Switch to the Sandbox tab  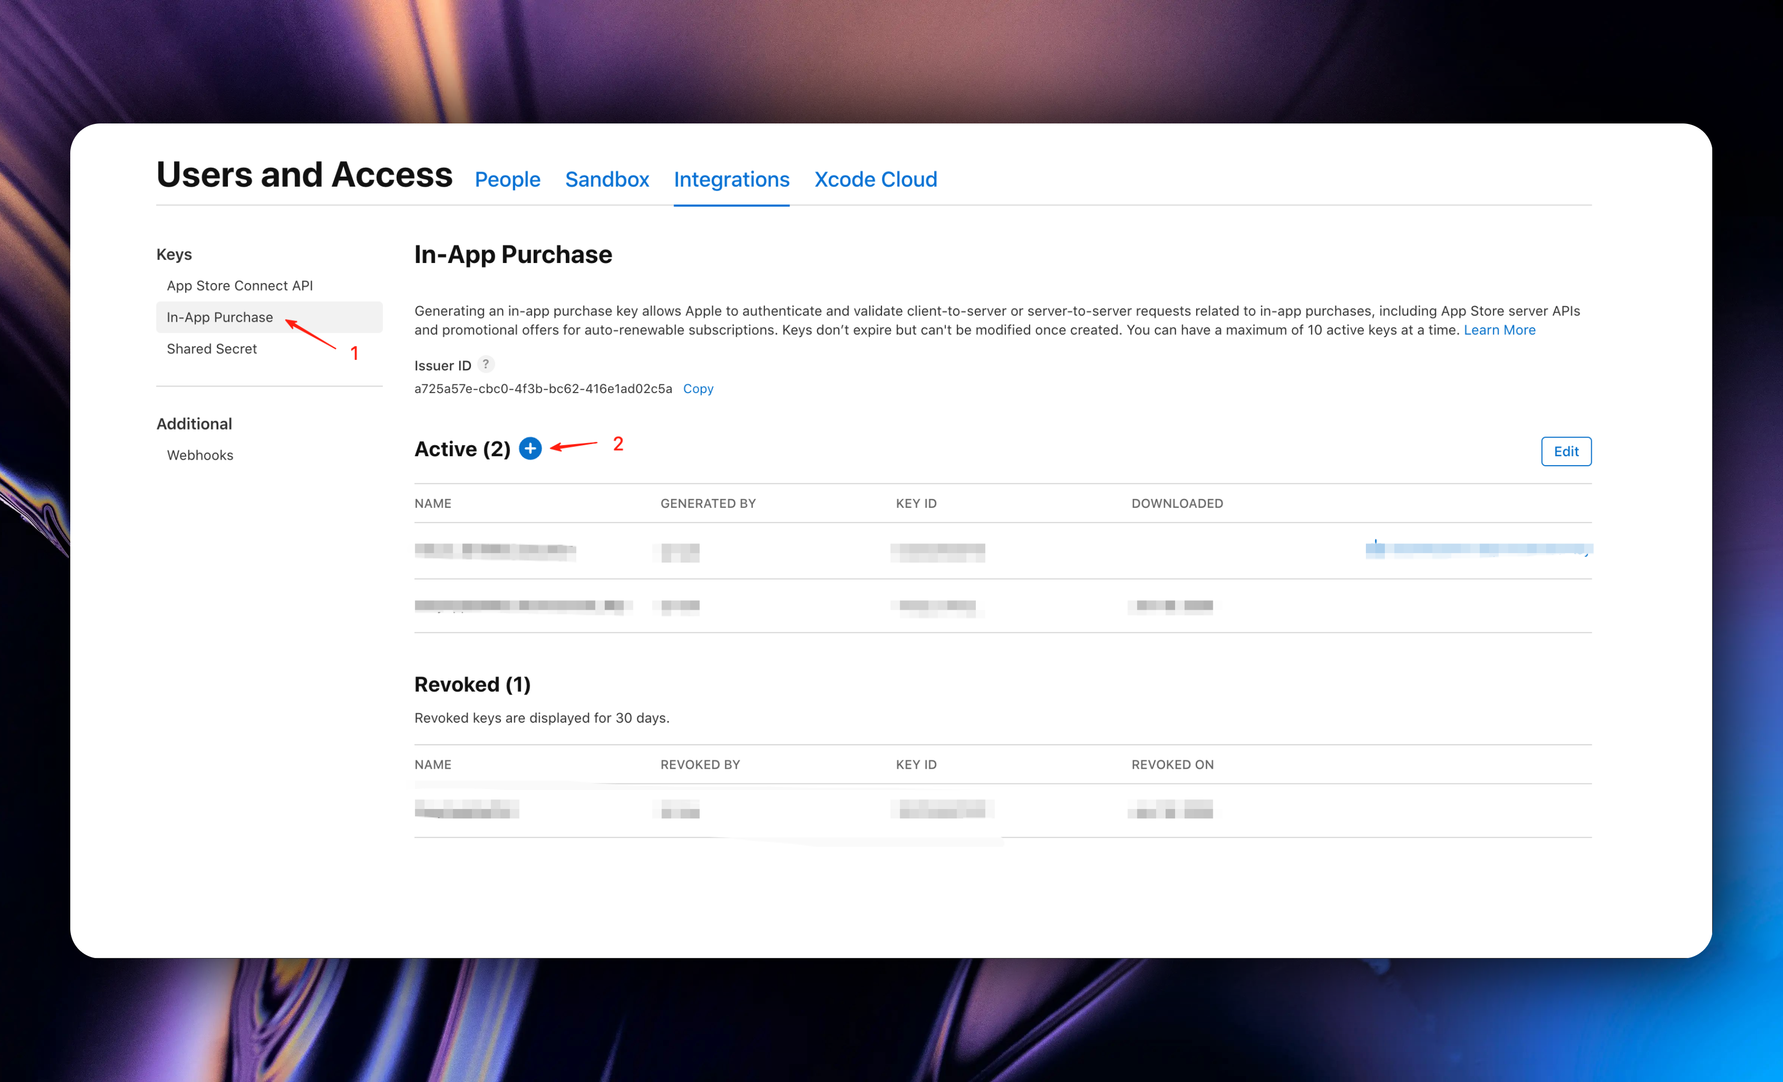[x=606, y=179]
